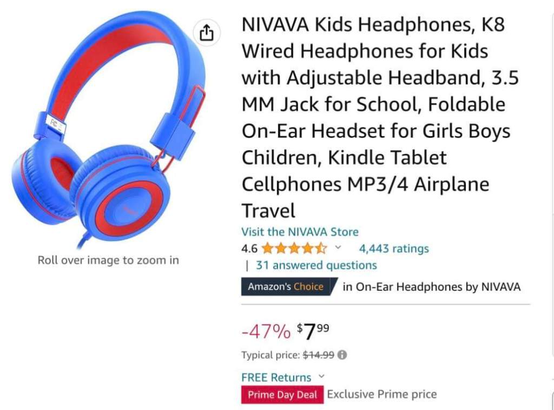Click the share icon above product image
This screenshot has width=554, height=410.
(x=207, y=33)
